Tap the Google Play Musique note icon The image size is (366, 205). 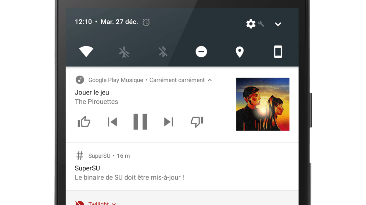point(80,80)
